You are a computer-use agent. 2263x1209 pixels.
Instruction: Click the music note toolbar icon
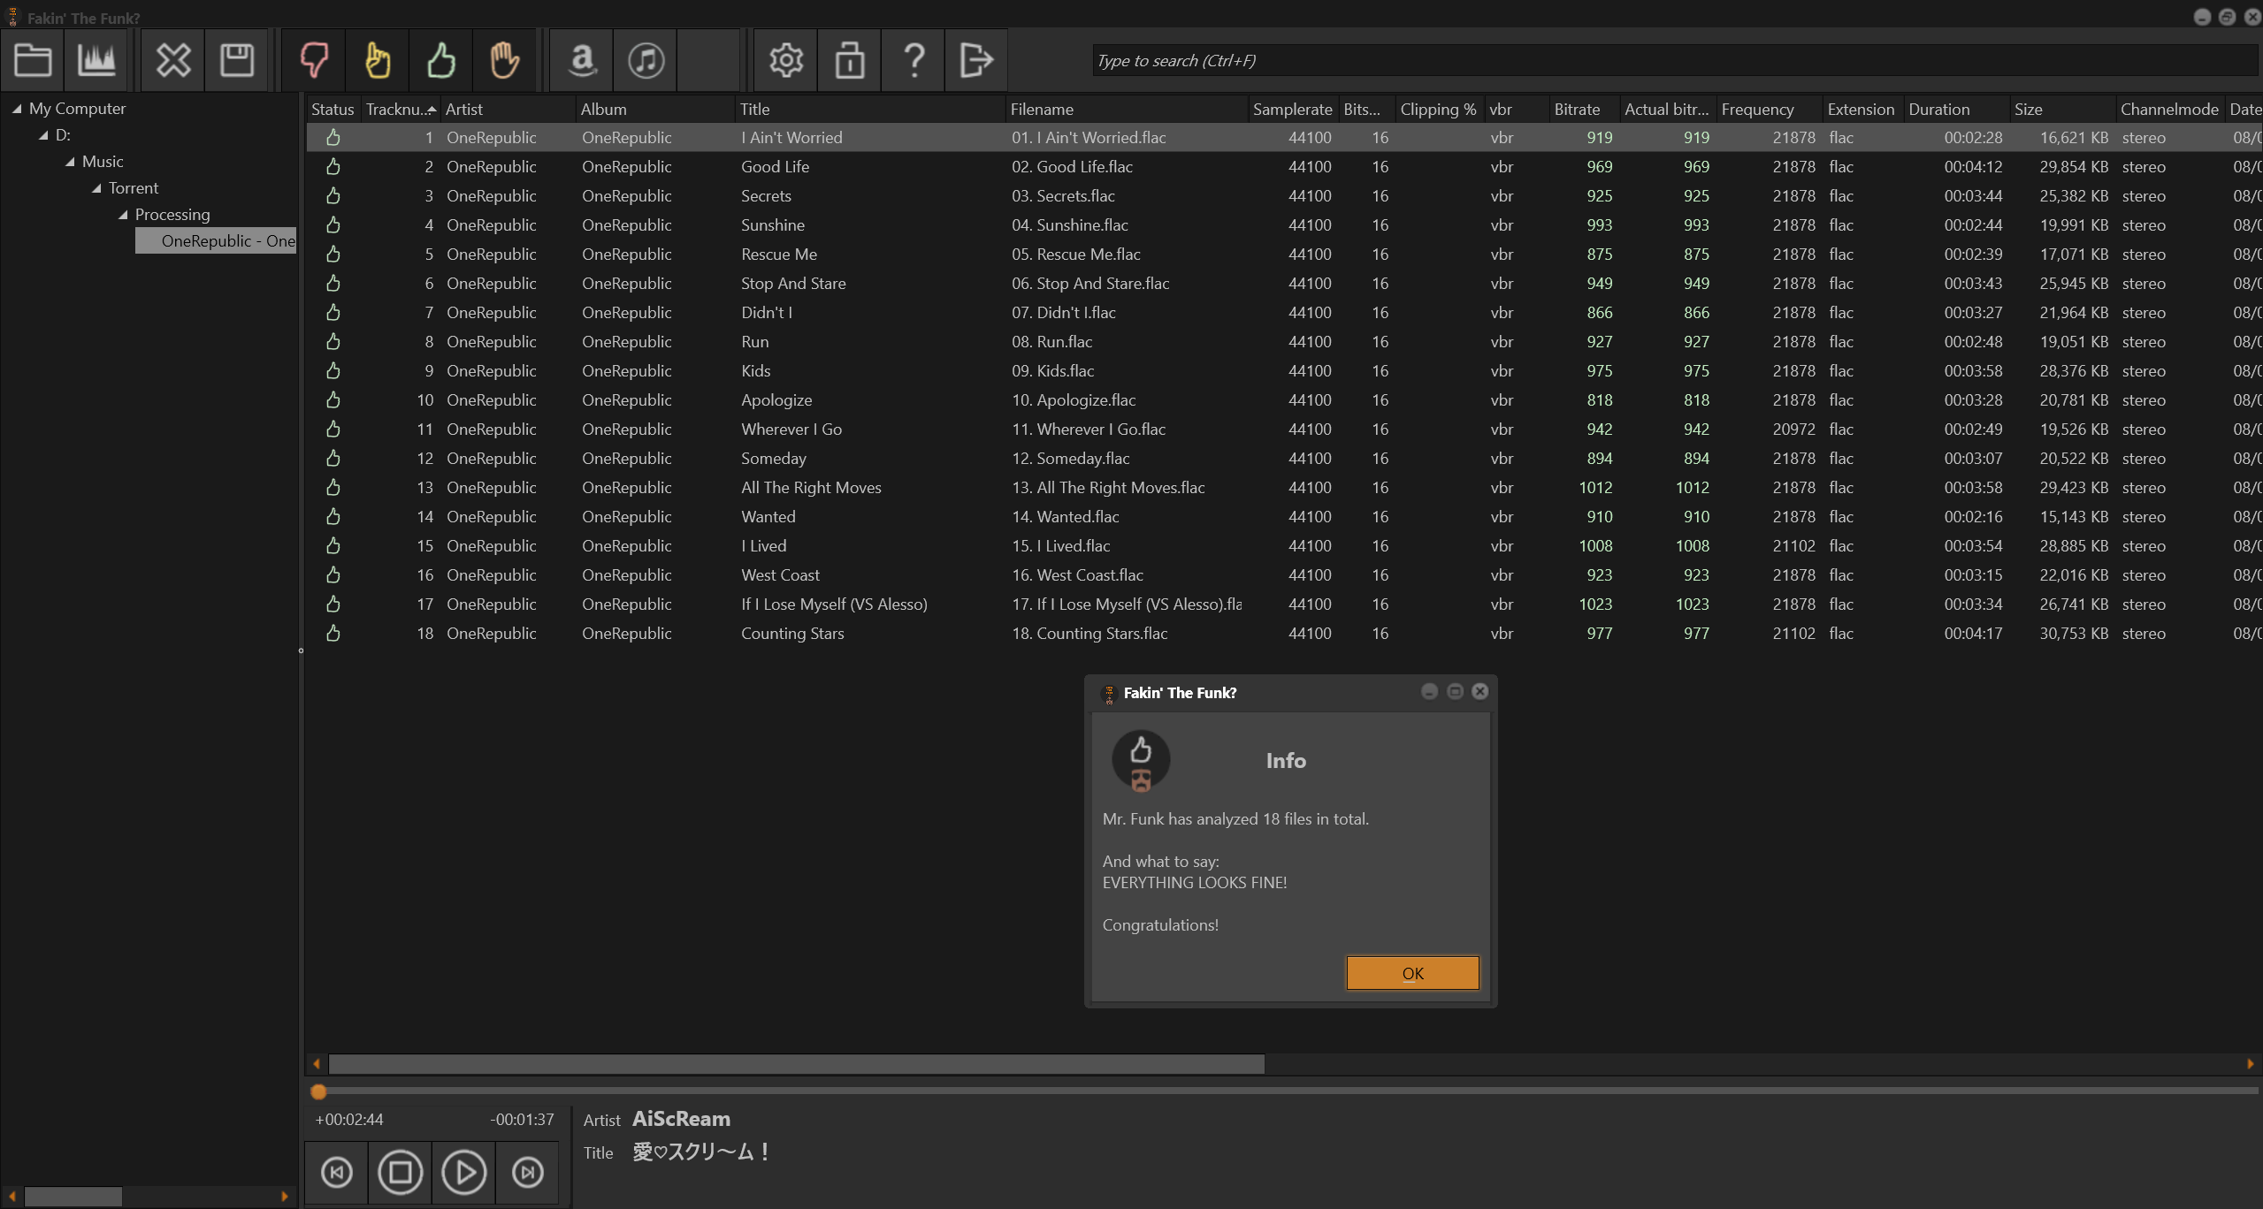[x=646, y=60]
